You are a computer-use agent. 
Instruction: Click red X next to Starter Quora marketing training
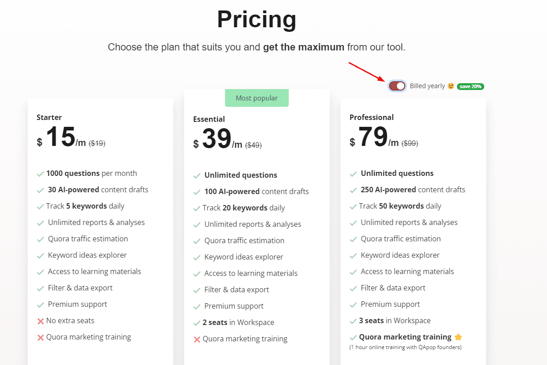(x=40, y=338)
